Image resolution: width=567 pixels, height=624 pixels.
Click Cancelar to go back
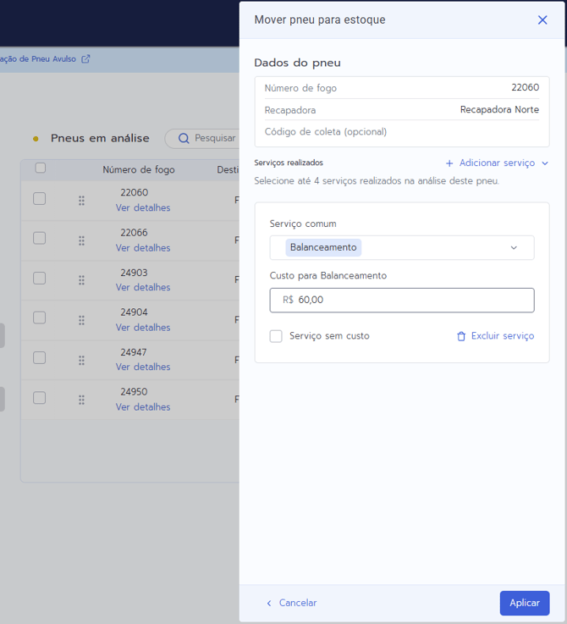point(291,603)
